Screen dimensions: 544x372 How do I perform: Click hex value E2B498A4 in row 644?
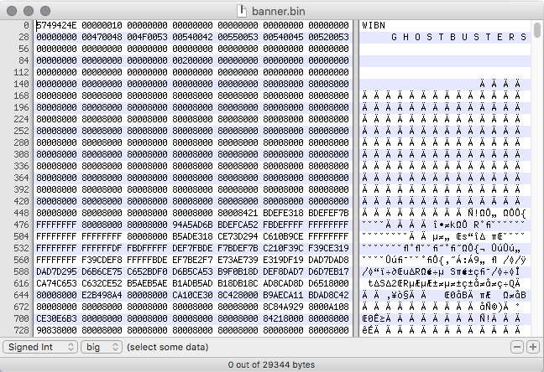[x=102, y=295]
